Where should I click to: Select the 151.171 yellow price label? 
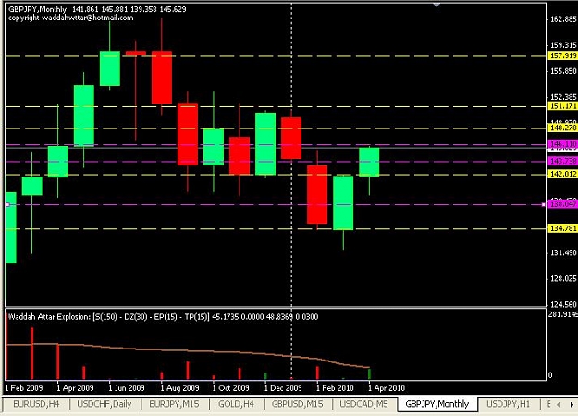(563, 106)
